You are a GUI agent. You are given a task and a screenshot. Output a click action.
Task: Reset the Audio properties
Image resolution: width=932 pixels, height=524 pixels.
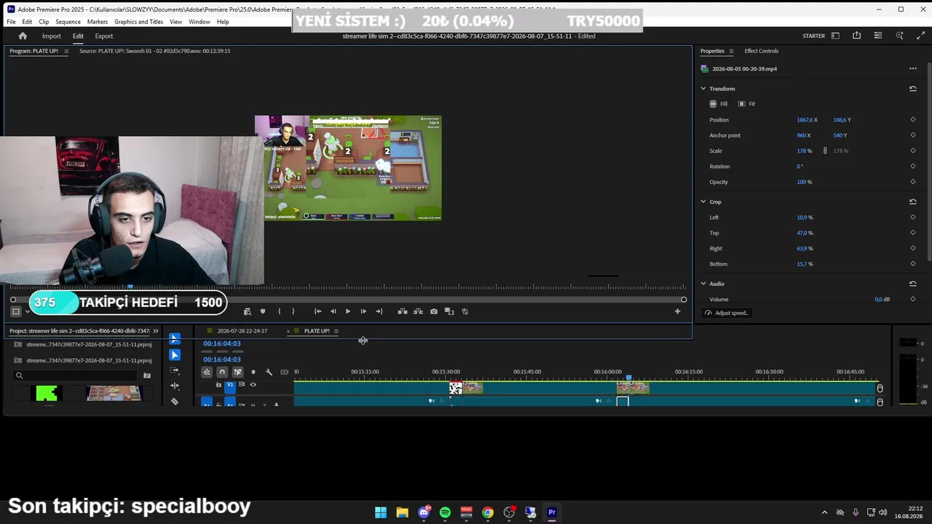[x=913, y=284]
